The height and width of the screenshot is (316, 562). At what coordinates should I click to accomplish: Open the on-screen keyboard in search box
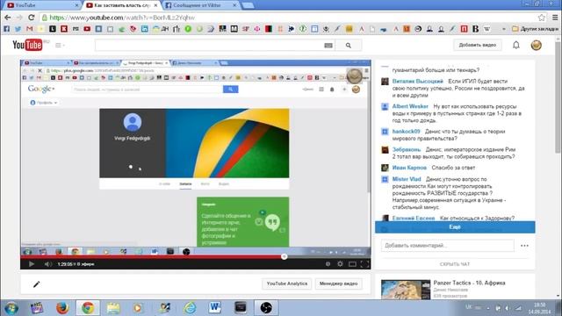click(328, 46)
